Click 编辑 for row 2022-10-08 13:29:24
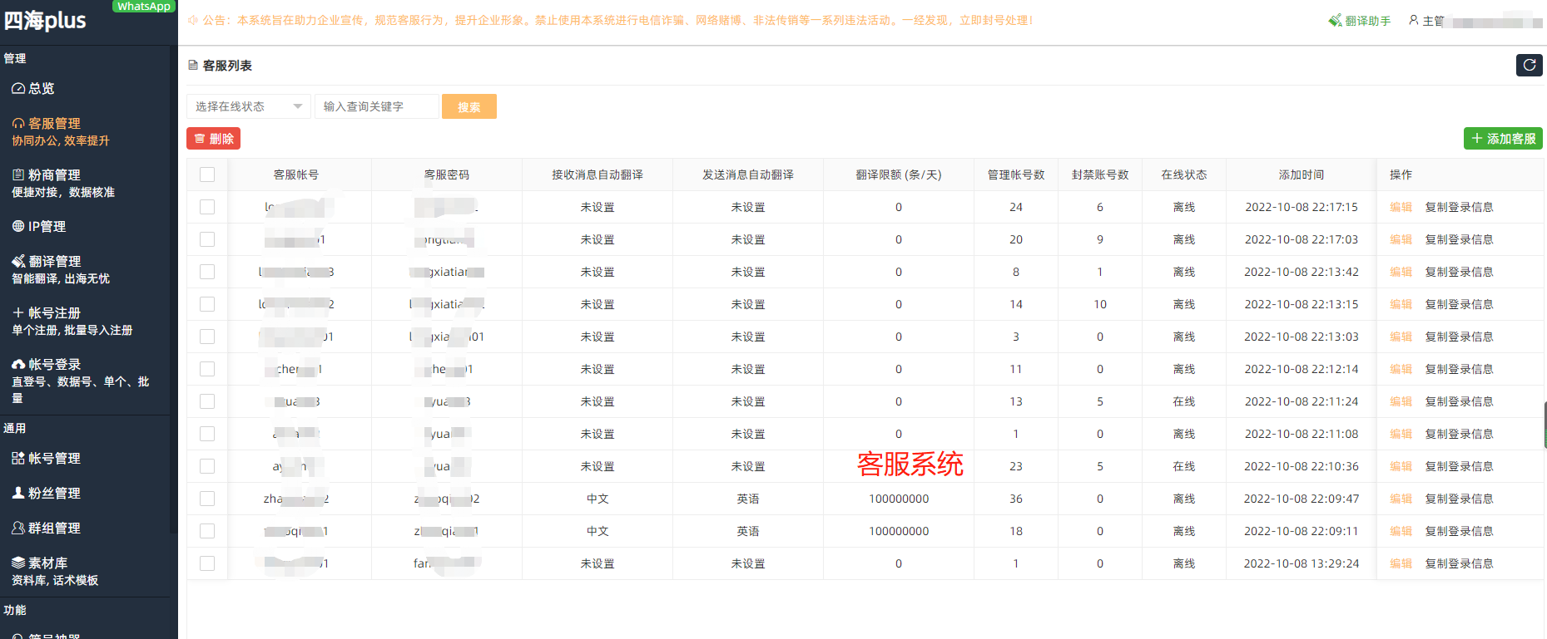1547x639 pixels. 1401,563
